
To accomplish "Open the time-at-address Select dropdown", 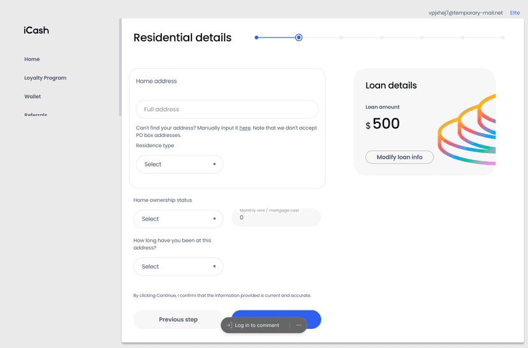I will [x=178, y=266].
